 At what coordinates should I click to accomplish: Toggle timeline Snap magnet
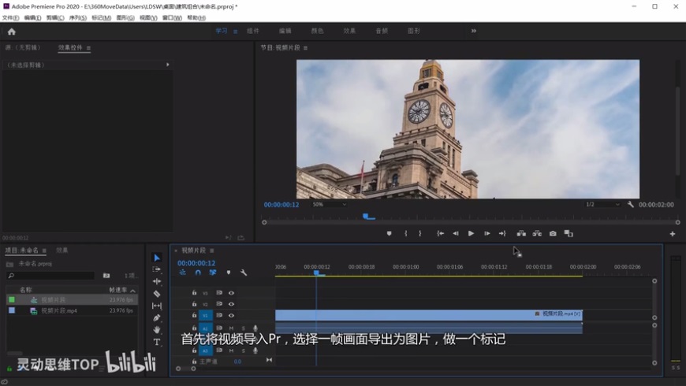(198, 273)
